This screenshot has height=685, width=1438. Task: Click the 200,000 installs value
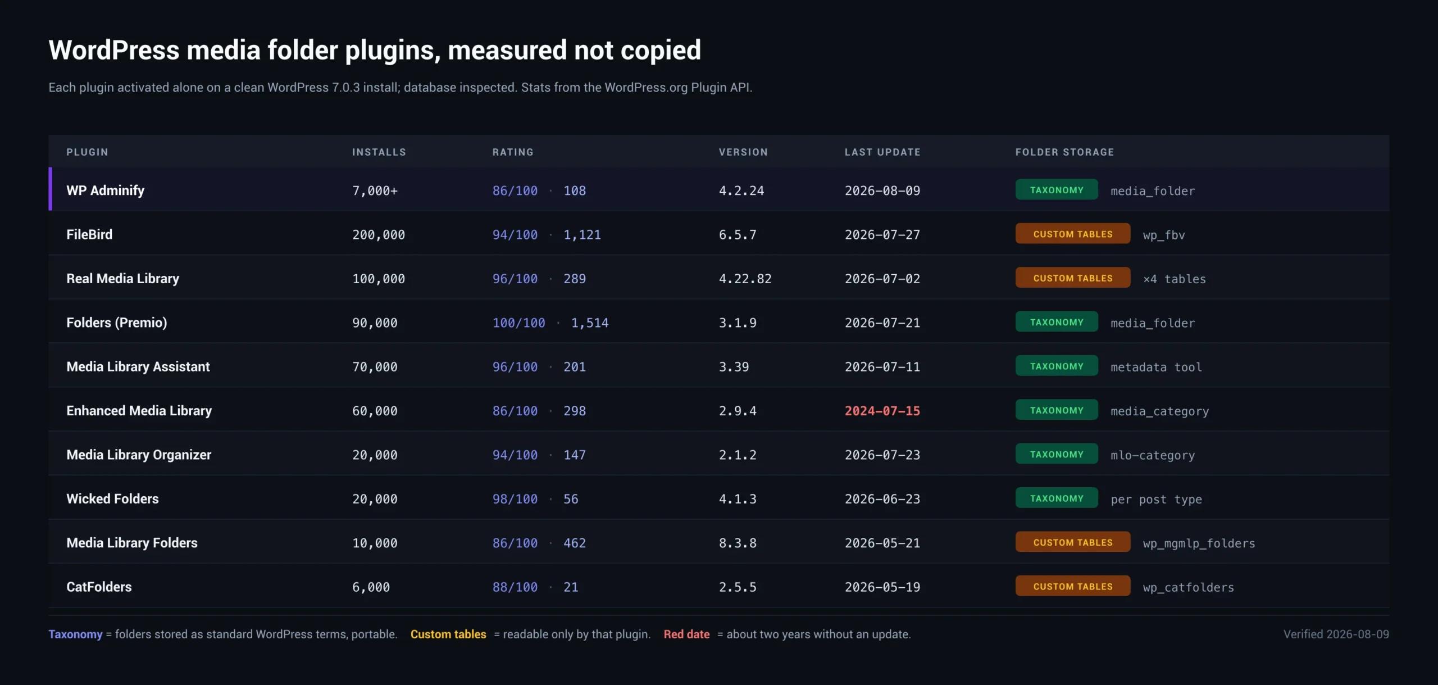(x=379, y=235)
